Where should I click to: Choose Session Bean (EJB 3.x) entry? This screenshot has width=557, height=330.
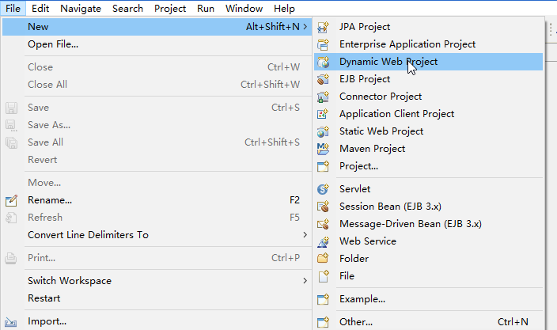[428, 207]
